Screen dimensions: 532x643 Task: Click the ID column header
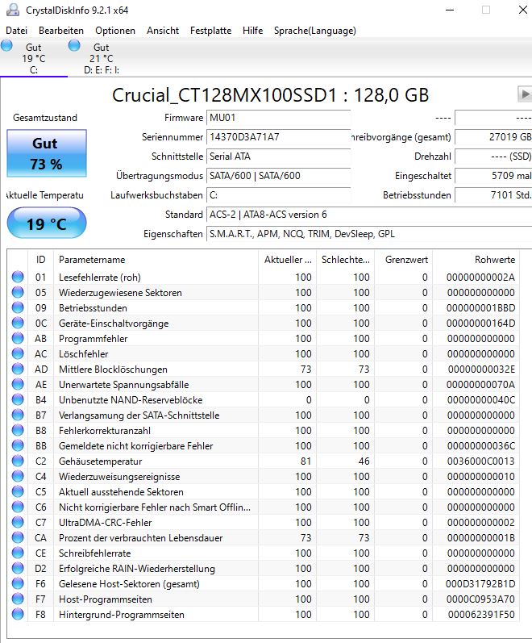coord(40,260)
